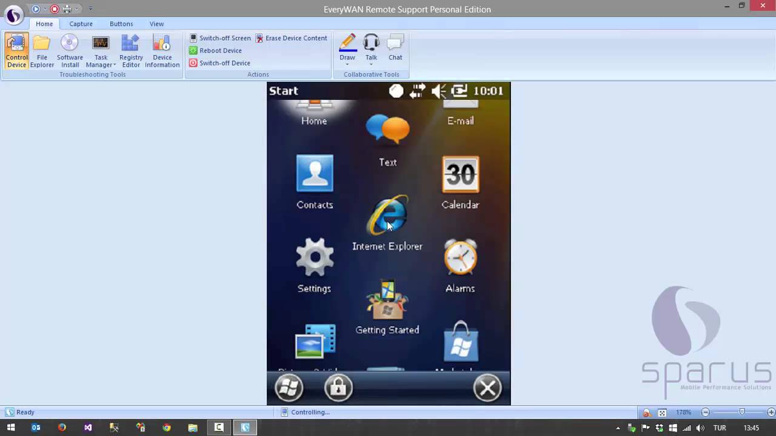The height and width of the screenshot is (436, 776).
Task: Click Switch-off Screen action
Action: click(x=220, y=38)
